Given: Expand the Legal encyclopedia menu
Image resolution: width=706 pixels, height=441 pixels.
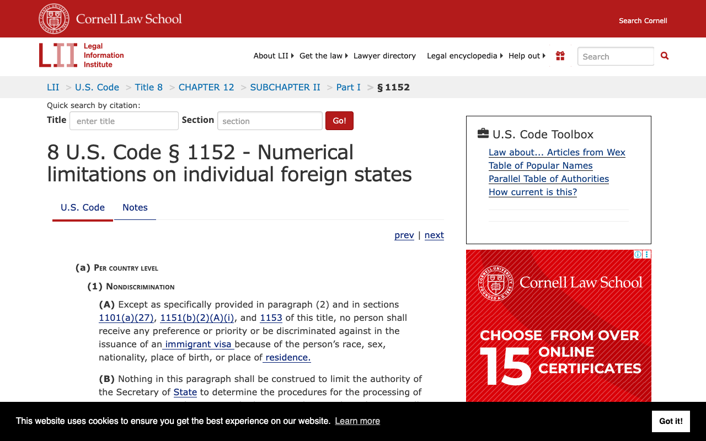Looking at the screenshot, I should (465, 56).
